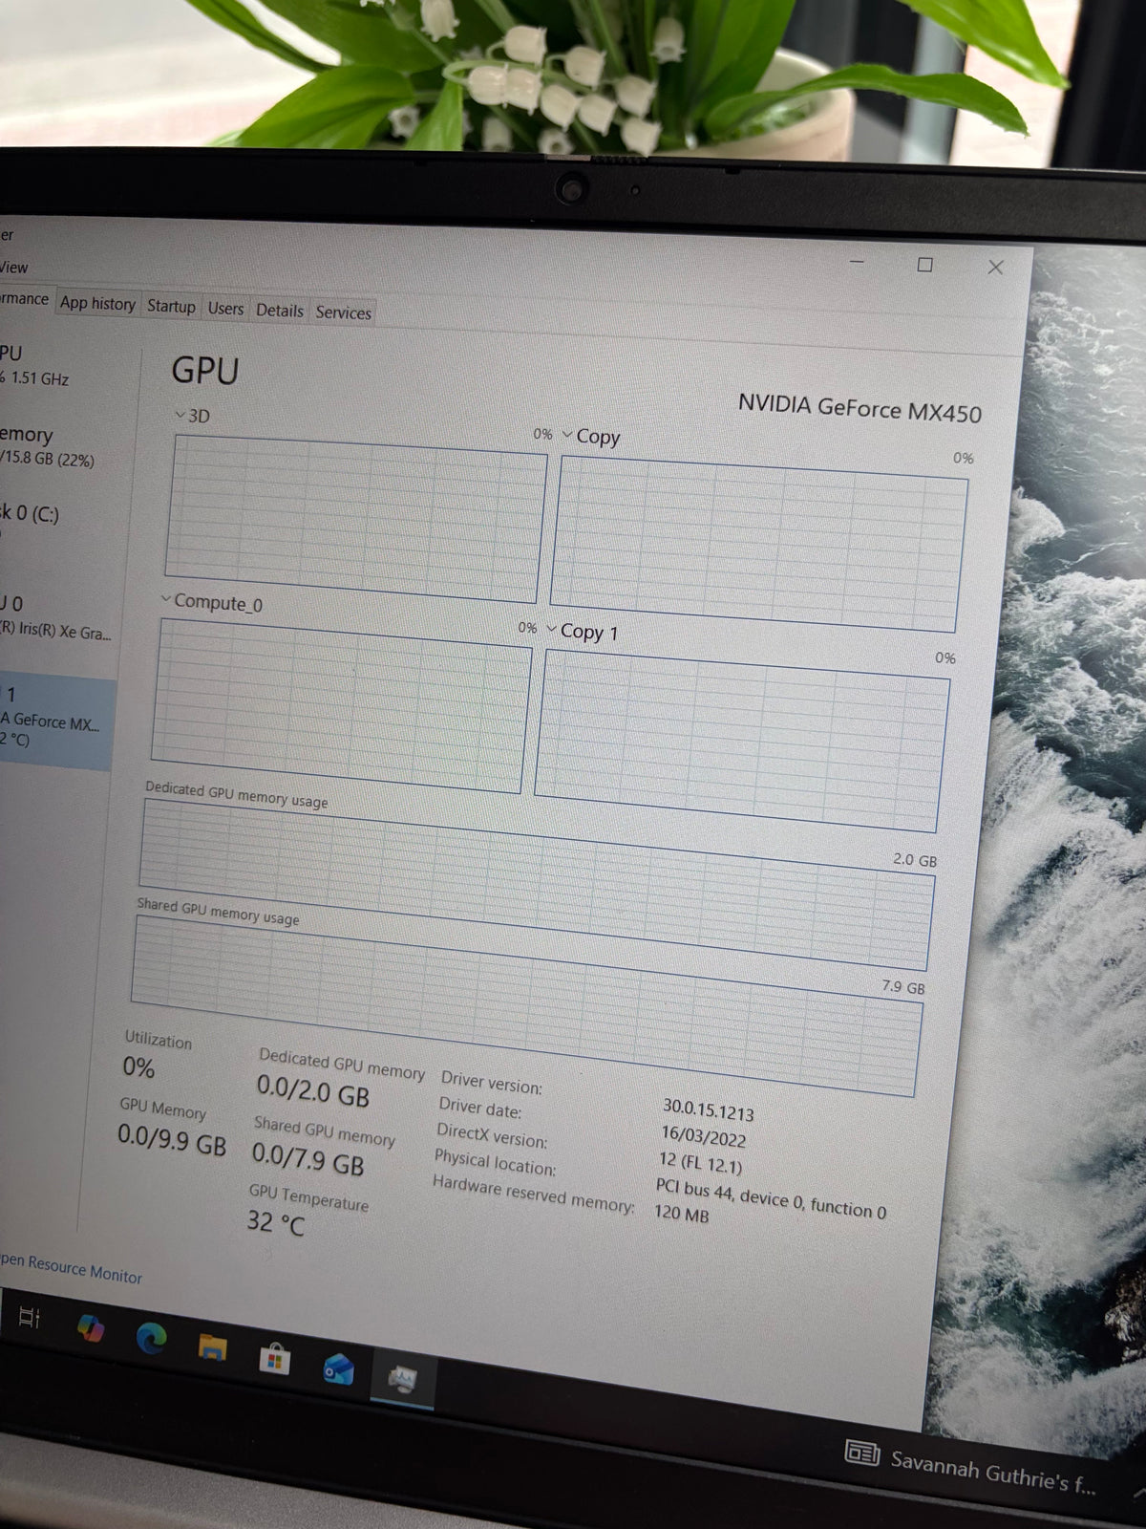Image resolution: width=1146 pixels, height=1529 pixels.
Task: Click the 120 MB reserved memory value
Action: coord(681,1213)
